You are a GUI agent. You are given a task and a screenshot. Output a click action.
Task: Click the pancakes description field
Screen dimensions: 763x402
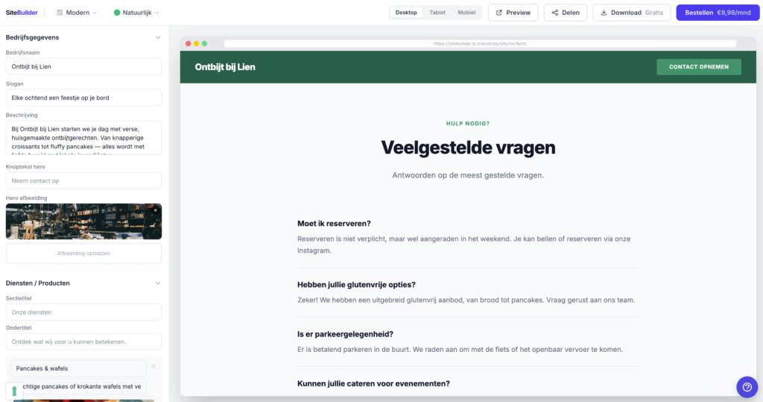point(77,386)
